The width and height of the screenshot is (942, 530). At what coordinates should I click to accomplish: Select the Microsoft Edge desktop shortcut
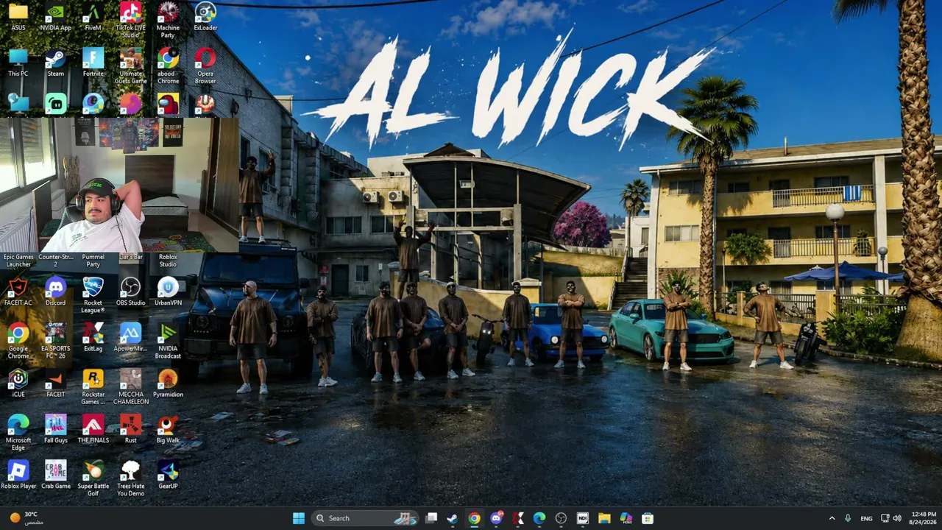click(x=18, y=432)
